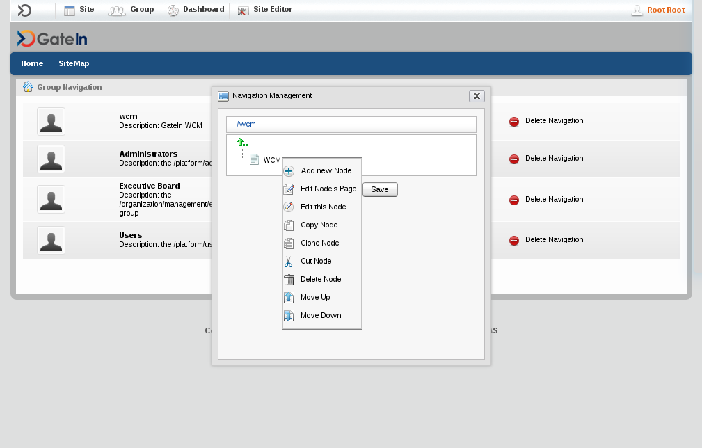The height and width of the screenshot is (448, 702).
Task: Click the red delete icon in wcm row
Action: [514, 121]
